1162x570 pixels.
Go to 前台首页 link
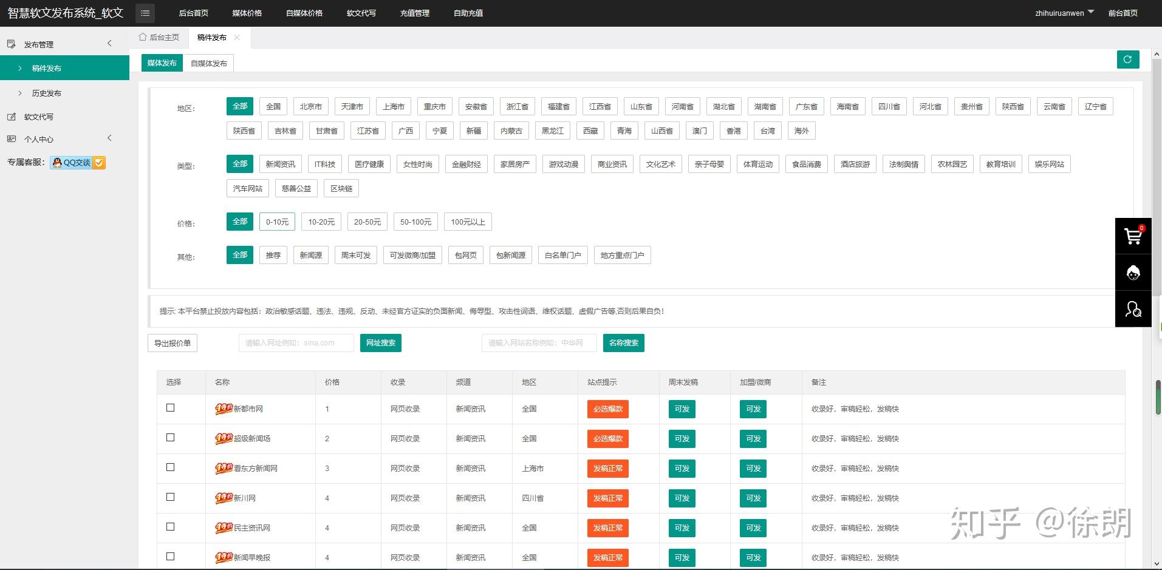[x=1123, y=13]
